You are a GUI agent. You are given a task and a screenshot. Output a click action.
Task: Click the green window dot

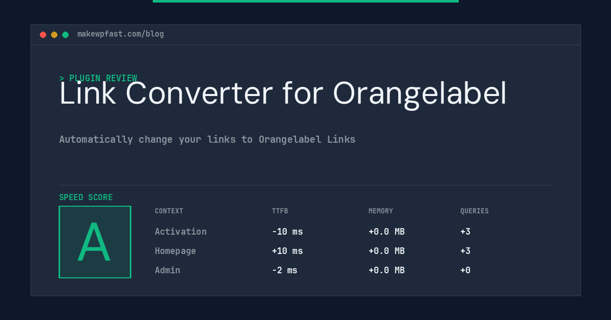65,35
